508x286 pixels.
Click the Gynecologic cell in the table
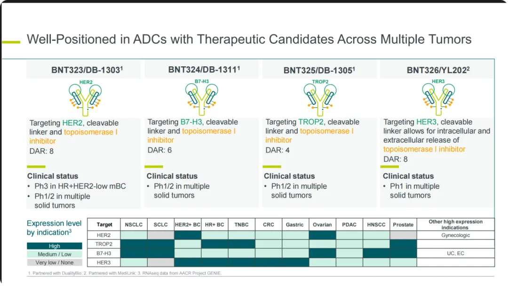(455, 235)
